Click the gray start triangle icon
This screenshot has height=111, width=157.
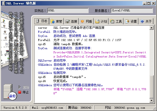click(20, 87)
